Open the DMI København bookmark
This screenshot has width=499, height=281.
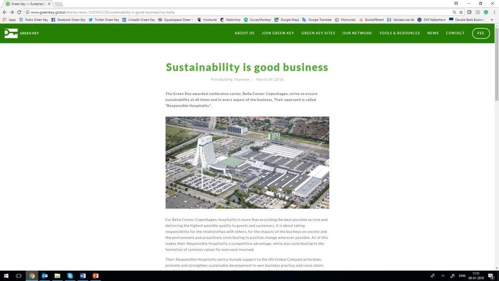(432, 20)
